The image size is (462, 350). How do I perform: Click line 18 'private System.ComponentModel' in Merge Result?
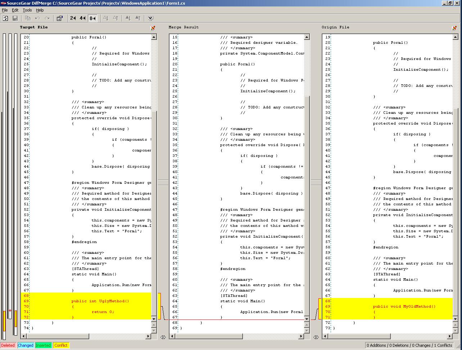pyautogui.click(x=262, y=53)
